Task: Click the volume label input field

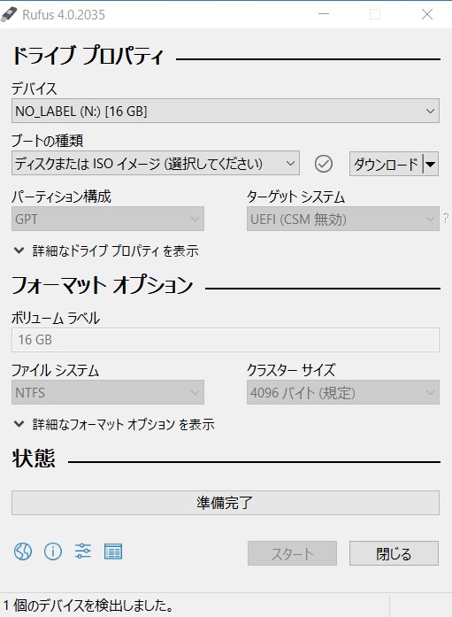Action: (x=226, y=340)
